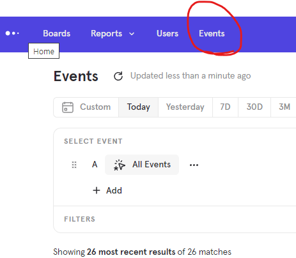296x258 pixels.
Task: Click the cursor sparkle icon on All Events
Action: [x=119, y=165]
